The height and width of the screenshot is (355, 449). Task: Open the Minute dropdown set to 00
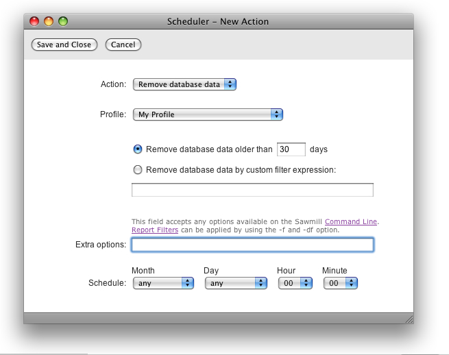[341, 283]
